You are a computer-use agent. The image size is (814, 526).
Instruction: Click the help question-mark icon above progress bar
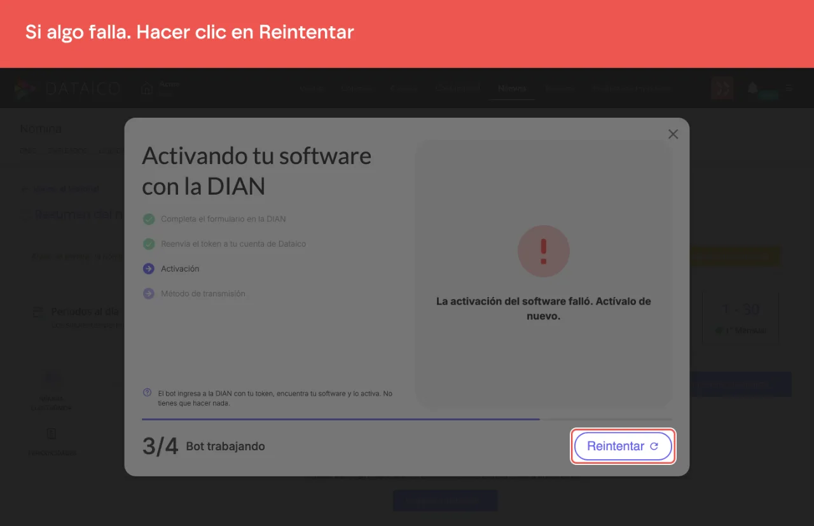point(147,392)
